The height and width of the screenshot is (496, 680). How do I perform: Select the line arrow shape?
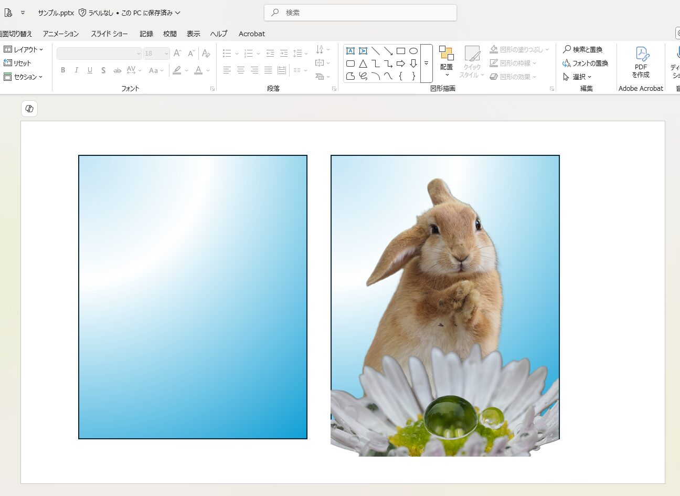click(x=388, y=51)
